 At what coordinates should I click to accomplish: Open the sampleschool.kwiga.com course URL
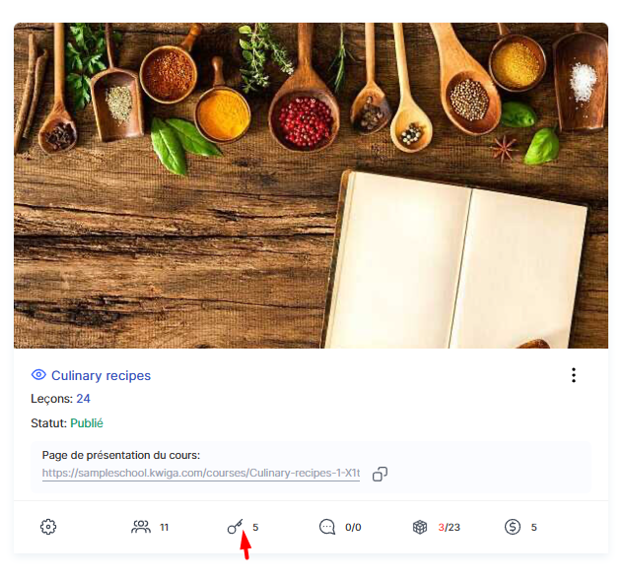(201, 473)
